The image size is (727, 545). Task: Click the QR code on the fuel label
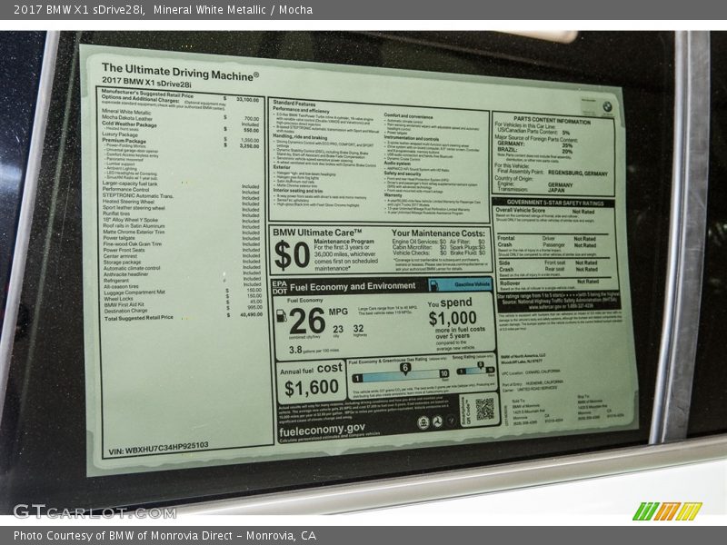[x=484, y=409]
